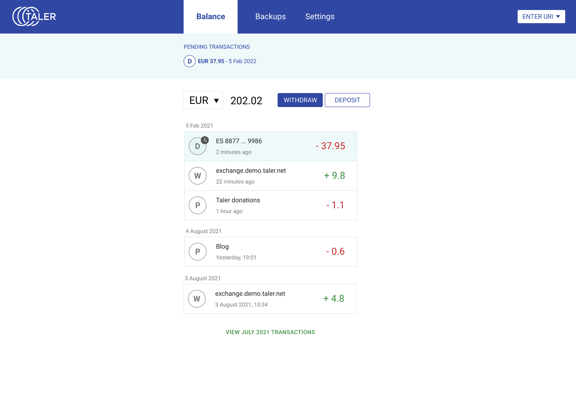Click the W icon for the 9.8 withdrawal

click(198, 176)
